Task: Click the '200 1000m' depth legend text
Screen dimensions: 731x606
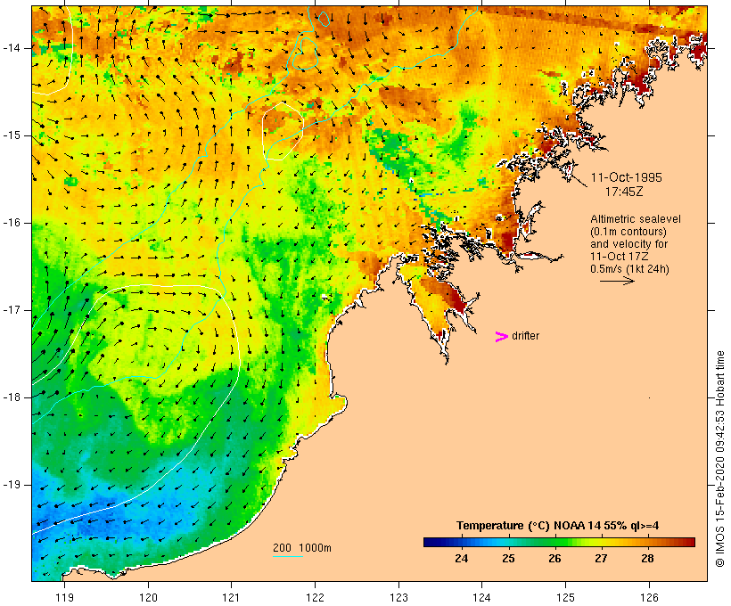Action: pyautogui.click(x=302, y=548)
